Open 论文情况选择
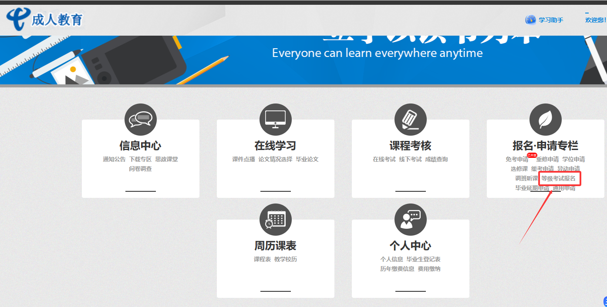This screenshot has height=307, width=607. pos(275,159)
